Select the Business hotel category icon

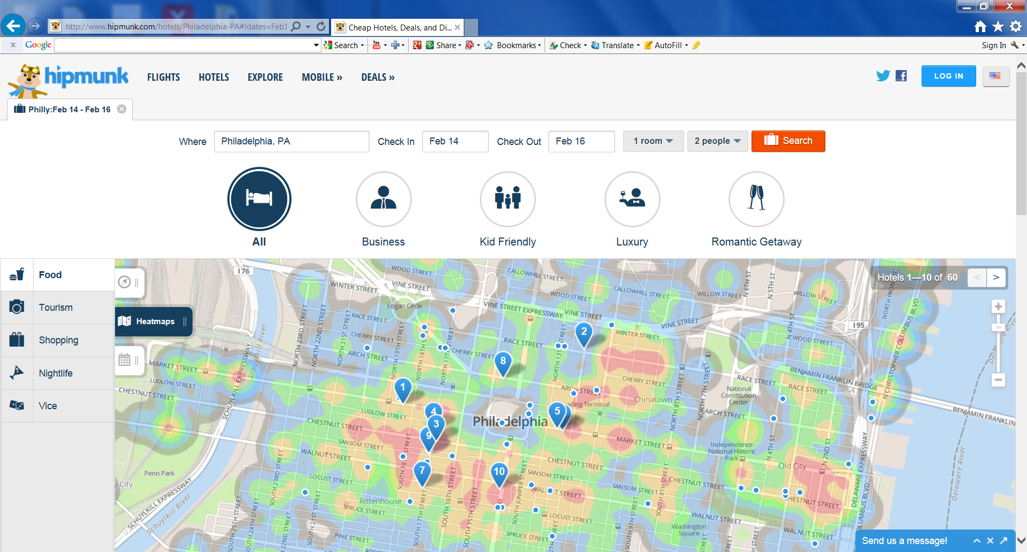(x=384, y=199)
